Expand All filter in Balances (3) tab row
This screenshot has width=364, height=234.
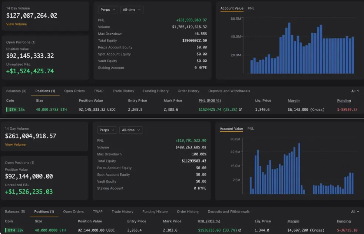tap(355, 91)
